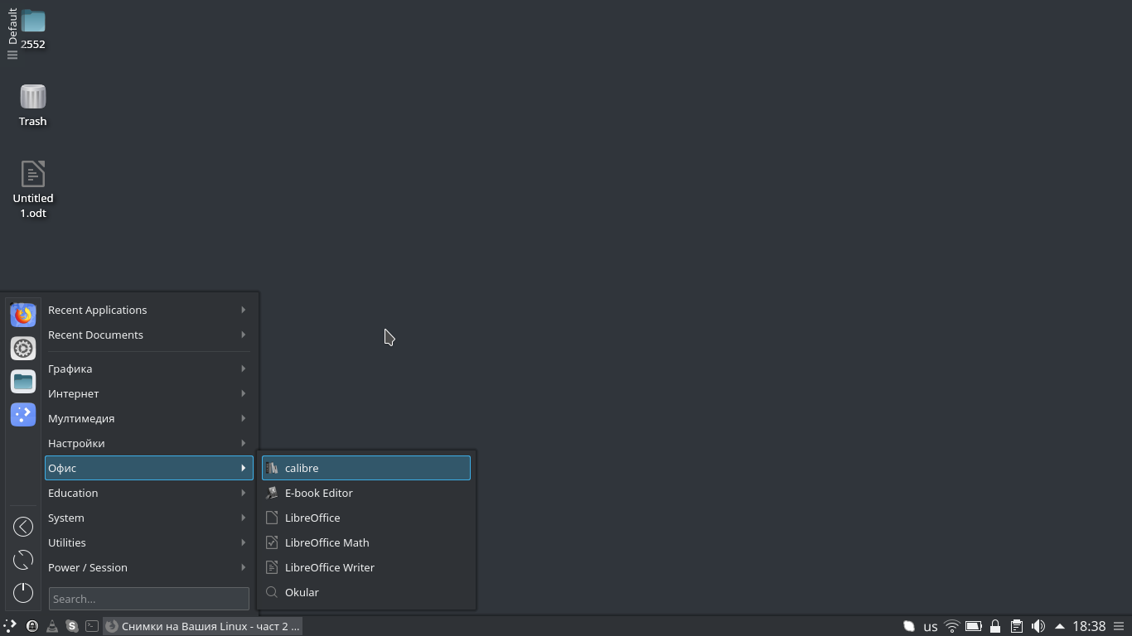Image resolution: width=1132 pixels, height=636 pixels.
Task: Launch the Discover software center favorite
Action: 23,414
